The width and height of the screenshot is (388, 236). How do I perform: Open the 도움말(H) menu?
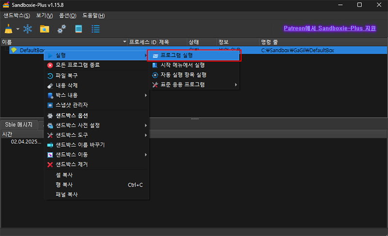click(x=94, y=16)
